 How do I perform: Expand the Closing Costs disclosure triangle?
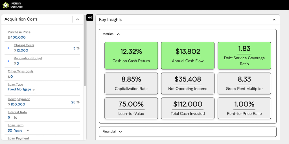(8, 48)
